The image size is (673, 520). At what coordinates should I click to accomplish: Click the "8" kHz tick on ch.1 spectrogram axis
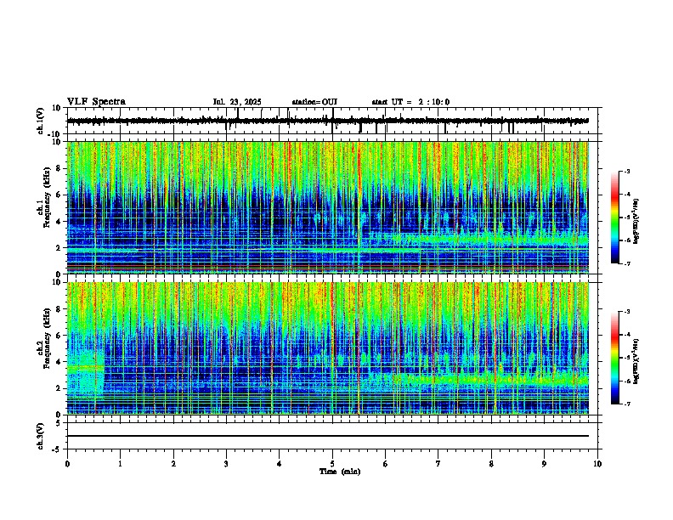pos(59,168)
